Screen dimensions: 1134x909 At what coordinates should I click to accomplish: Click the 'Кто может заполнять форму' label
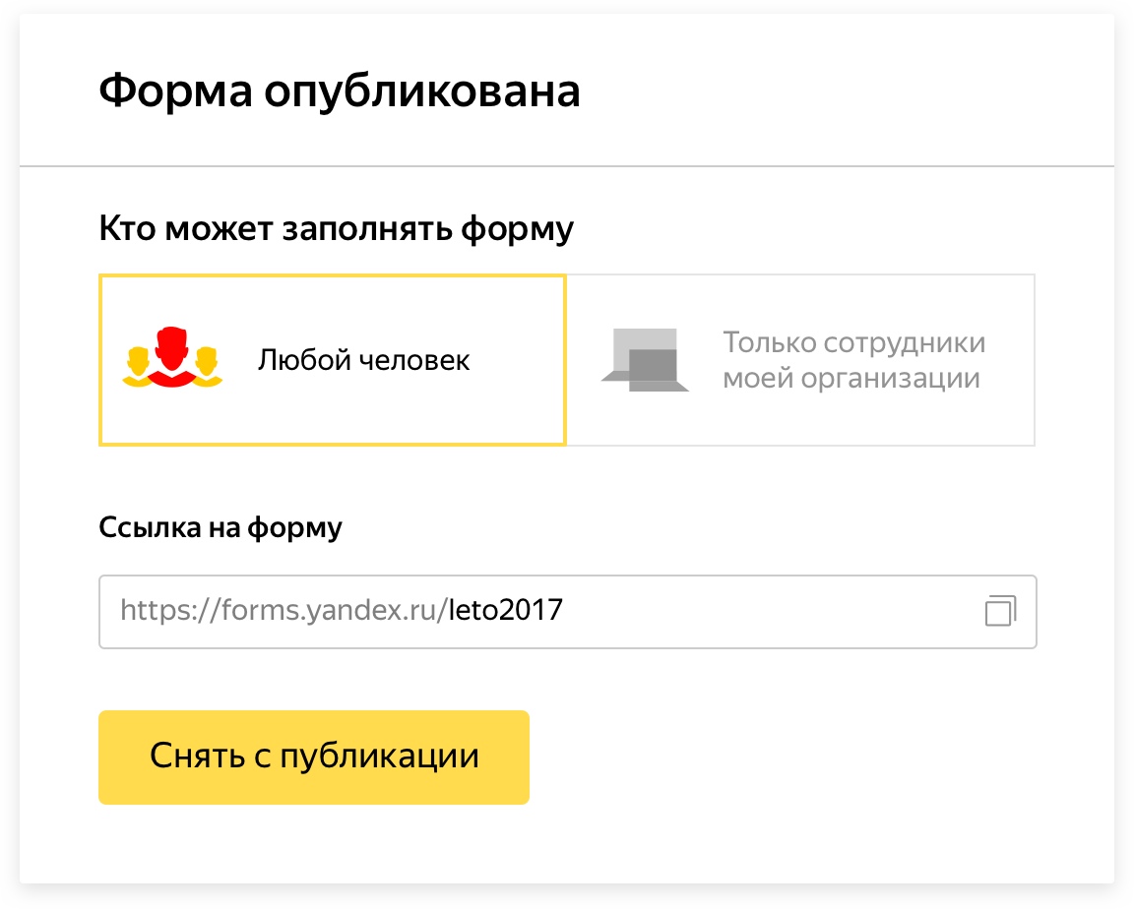[336, 229]
